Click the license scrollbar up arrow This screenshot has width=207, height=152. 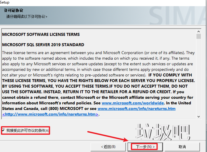(x=199, y=31)
